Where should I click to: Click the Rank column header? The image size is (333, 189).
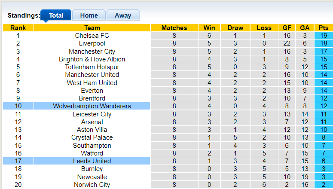pyautogui.click(x=18, y=28)
